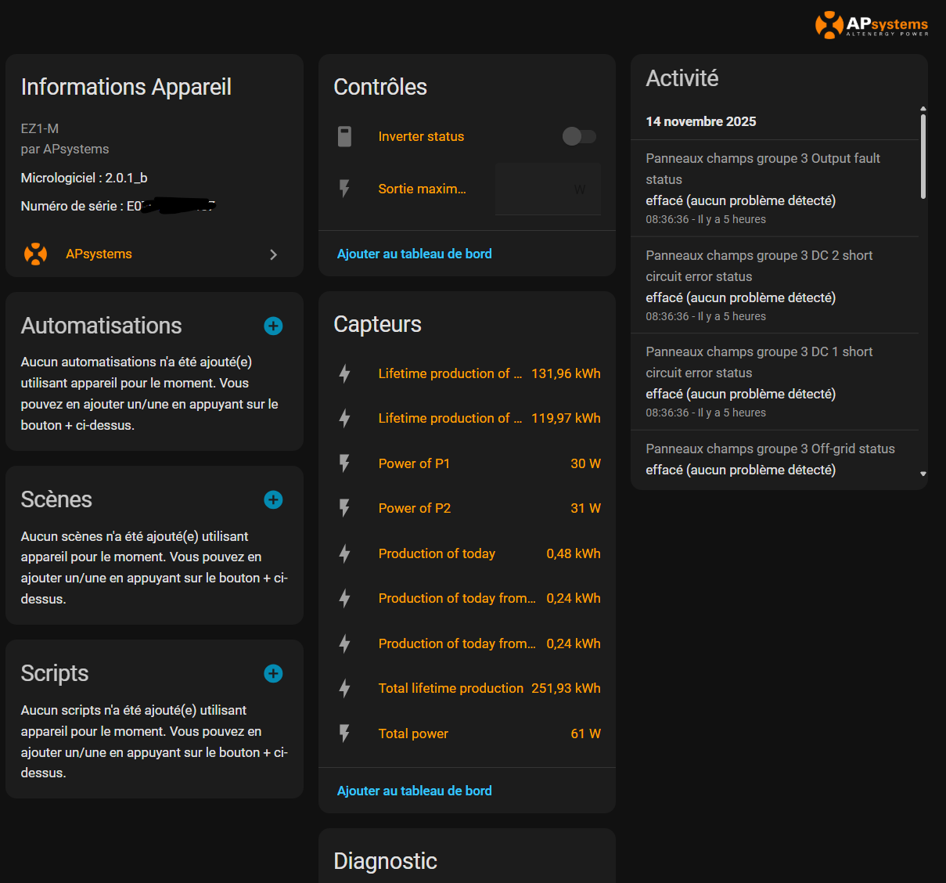Click the Sortie maxim watt input field

(x=547, y=189)
